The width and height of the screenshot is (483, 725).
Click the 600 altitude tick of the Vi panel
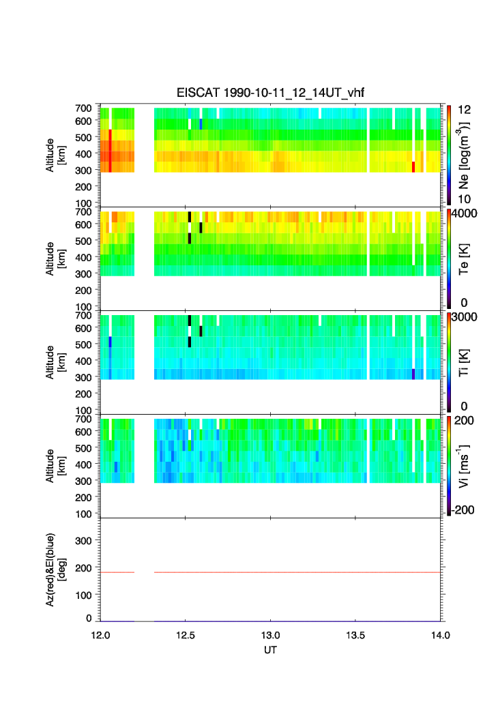tap(83, 432)
